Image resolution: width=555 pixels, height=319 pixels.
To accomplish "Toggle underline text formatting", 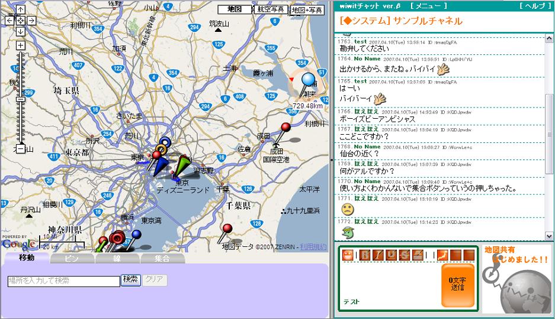I will tap(391, 255).
